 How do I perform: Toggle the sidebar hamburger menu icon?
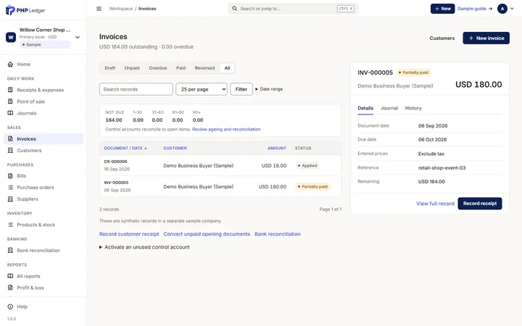point(99,9)
